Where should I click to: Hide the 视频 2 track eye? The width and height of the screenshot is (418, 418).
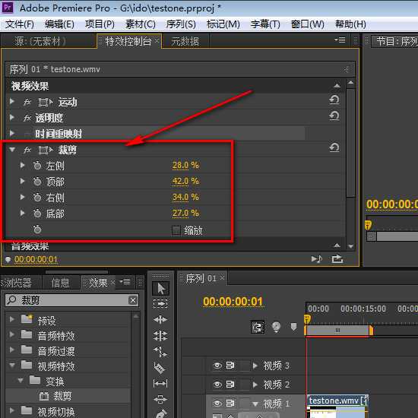217,384
